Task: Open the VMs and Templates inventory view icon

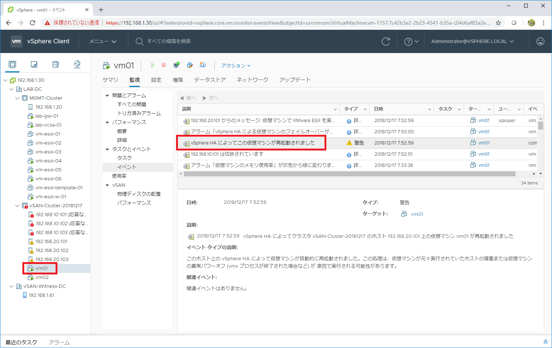Action: (x=34, y=64)
